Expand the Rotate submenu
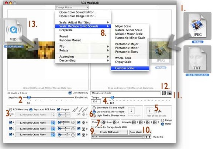214x149 pixels. [x=83, y=50]
